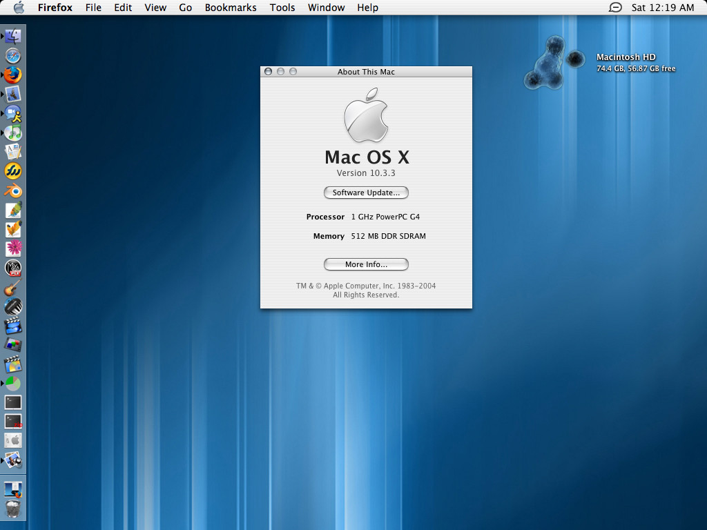
Task: Open the Window menu
Action: (x=326, y=8)
